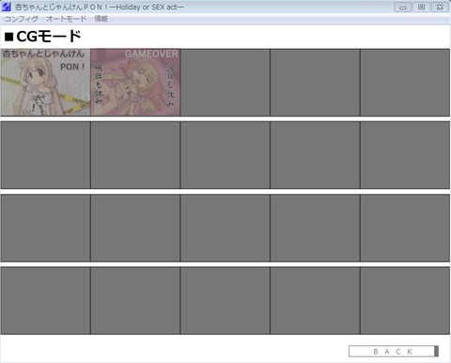Open the GAMEOVER CG thumbnail
Screen dimensions: 451x363
(135, 83)
